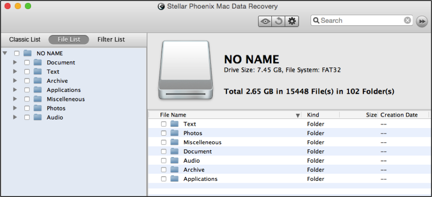Click the magnifier icon in the search box
The image size is (432, 197).
pyautogui.click(x=316, y=20)
